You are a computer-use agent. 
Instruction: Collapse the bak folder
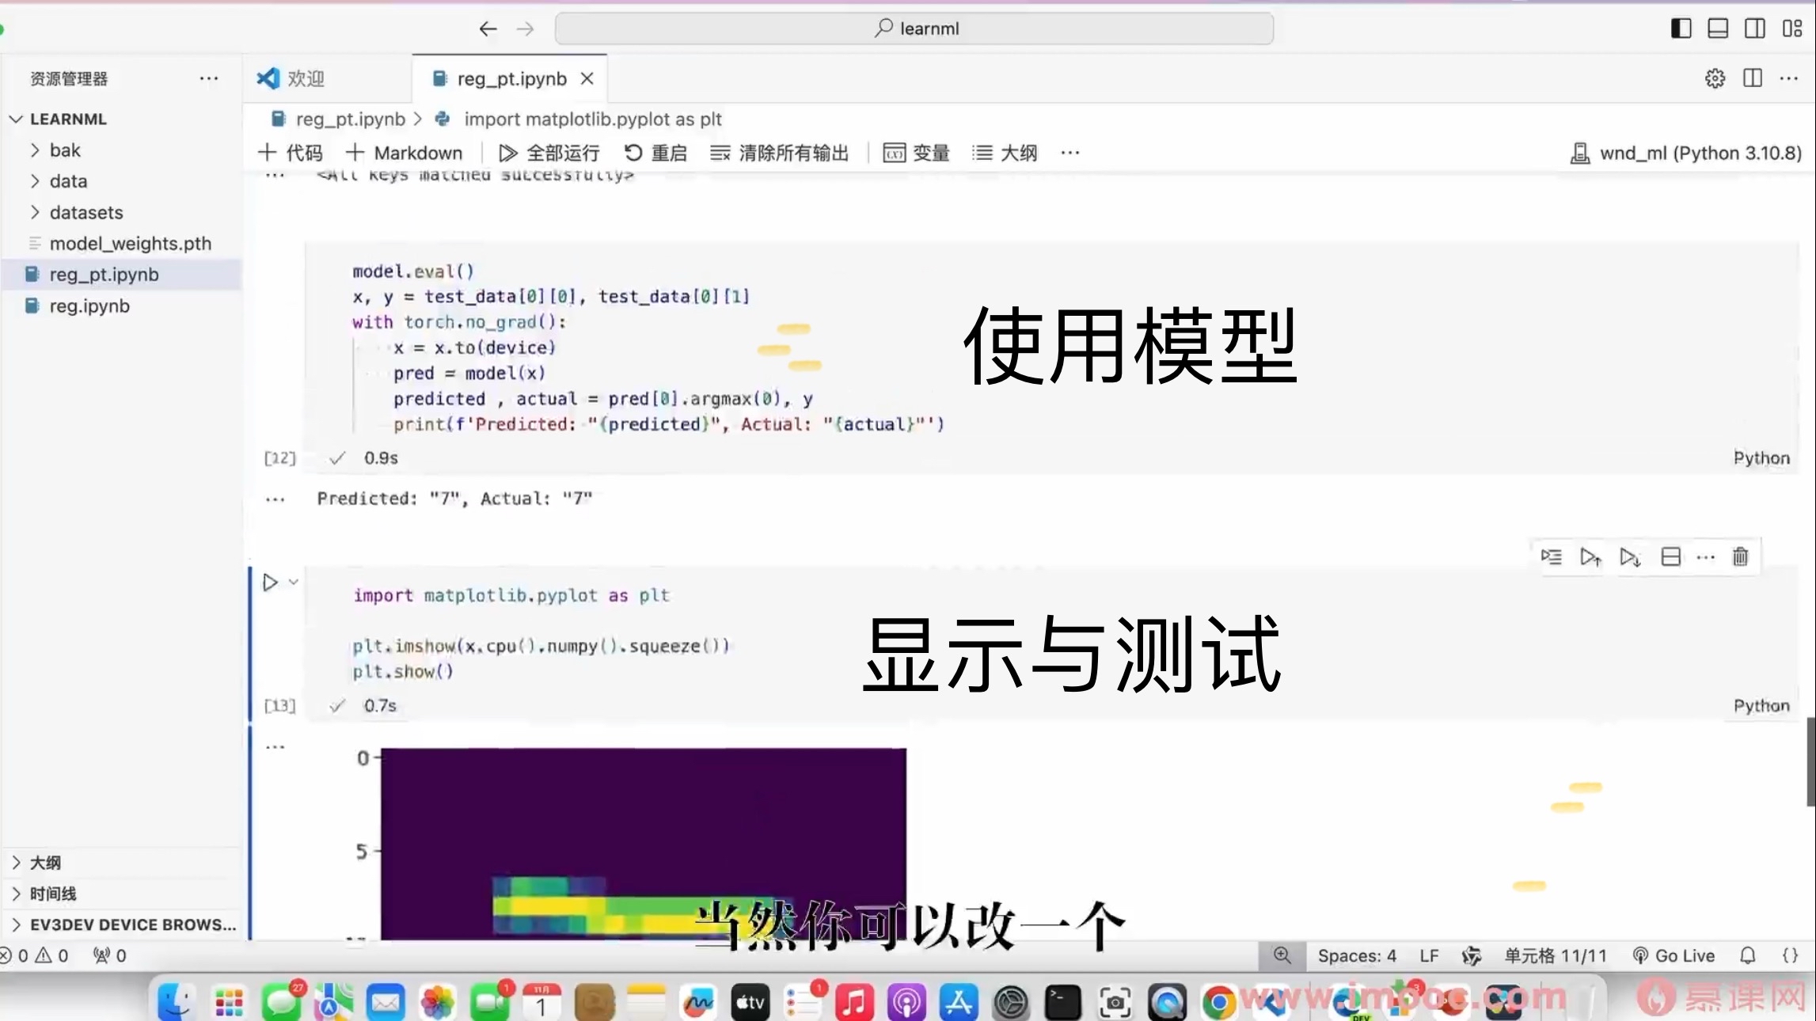click(x=66, y=150)
